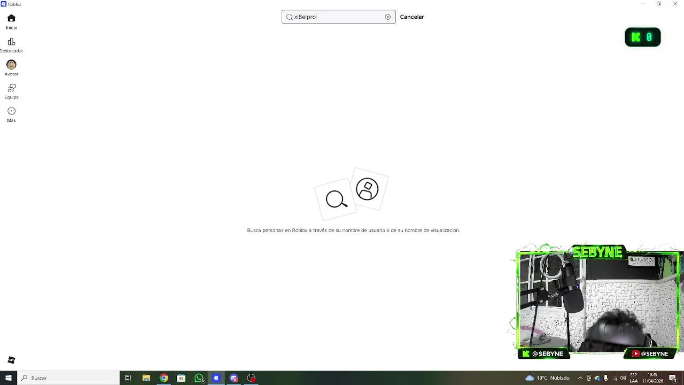
Task: Open File Explorer from the taskbar
Action: [146, 378]
